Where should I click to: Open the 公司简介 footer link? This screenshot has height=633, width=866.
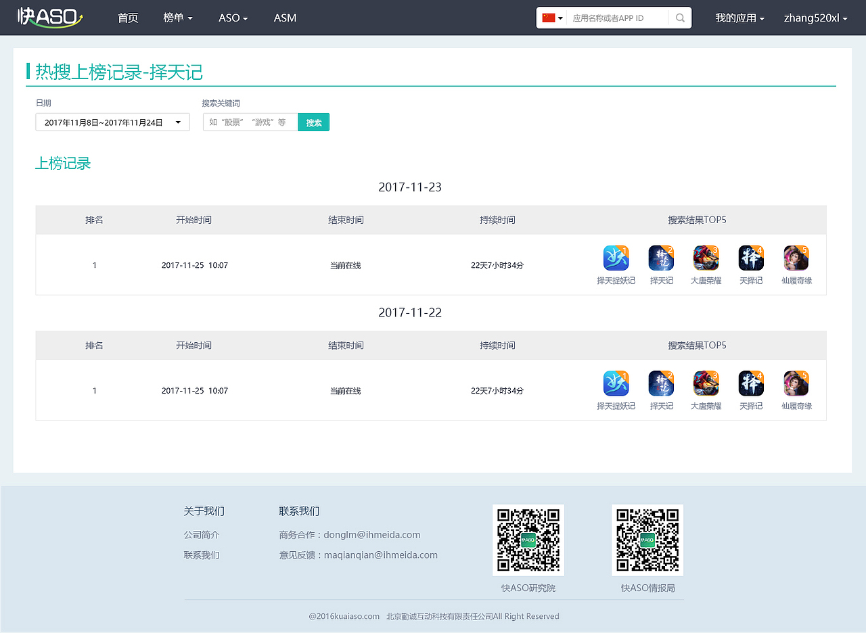click(201, 534)
